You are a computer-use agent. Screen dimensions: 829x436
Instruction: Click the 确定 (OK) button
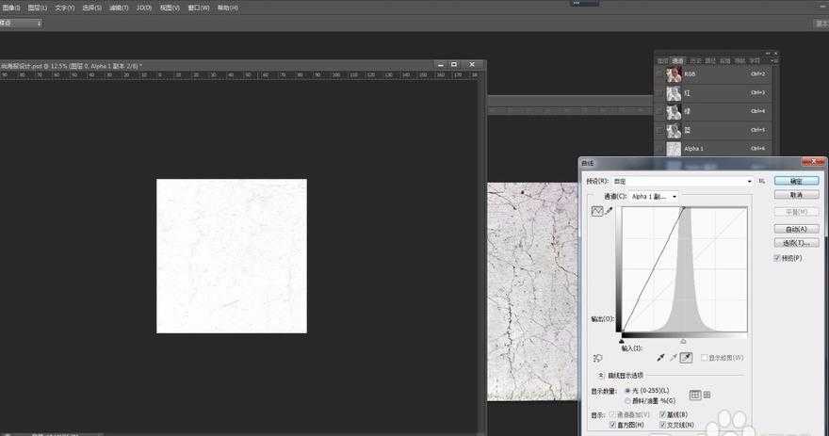point(796,181)
